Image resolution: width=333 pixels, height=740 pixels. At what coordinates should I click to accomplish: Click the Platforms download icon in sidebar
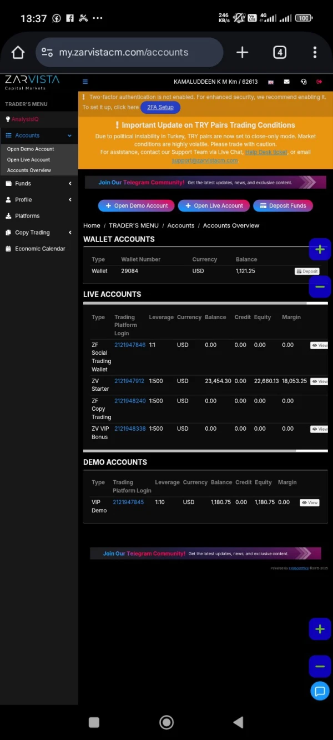8,216
